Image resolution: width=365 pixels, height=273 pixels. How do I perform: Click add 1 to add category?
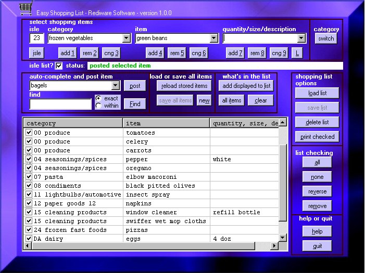tap(68, 53)
